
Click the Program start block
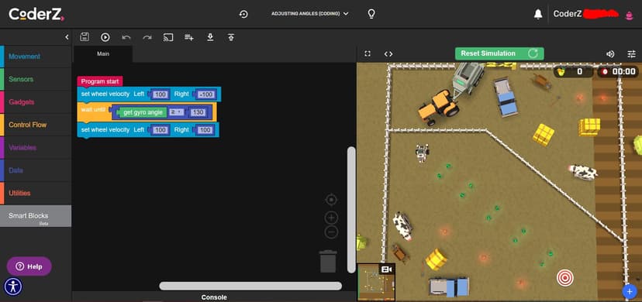coord(100,81)
